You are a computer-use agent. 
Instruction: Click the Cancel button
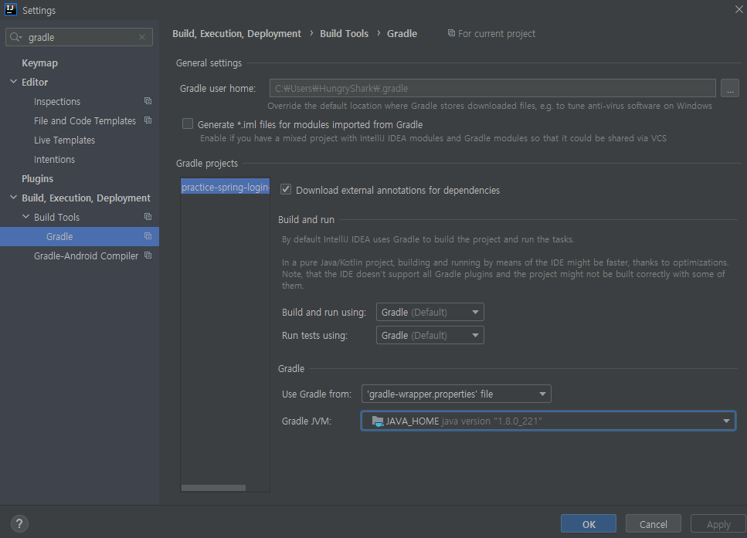tap(654, 523)
